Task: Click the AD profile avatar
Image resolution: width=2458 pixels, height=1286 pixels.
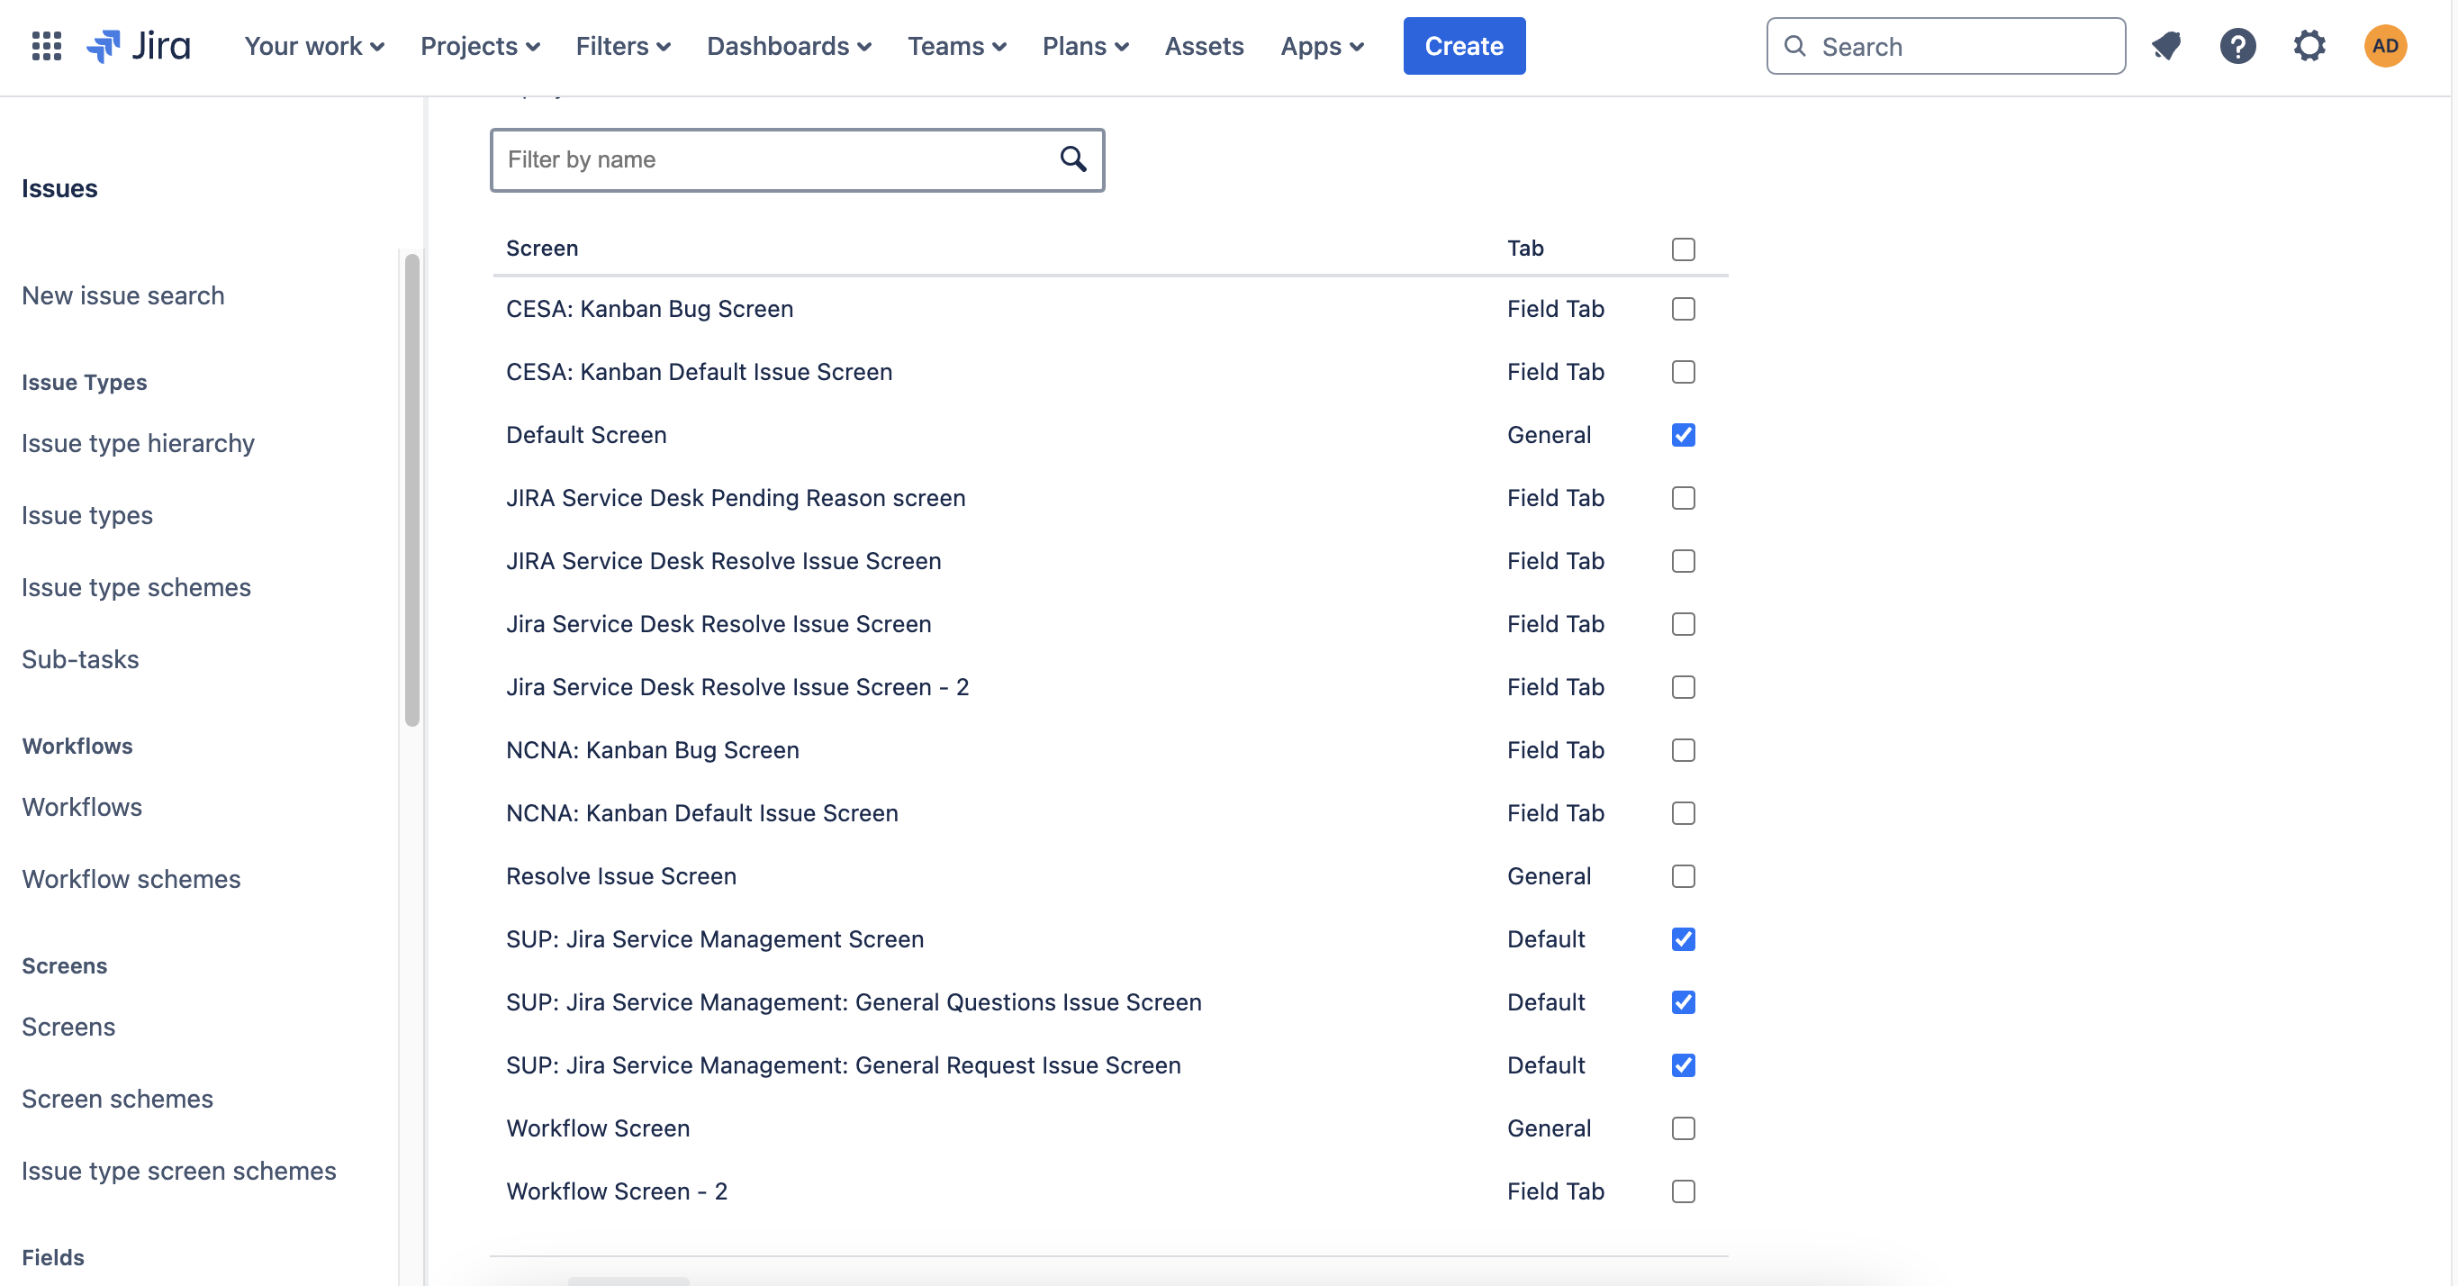Action: [2384, 46]
